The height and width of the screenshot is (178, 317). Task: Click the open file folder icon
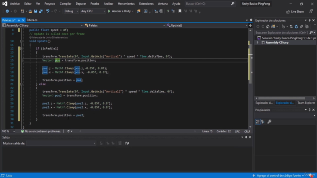(30, 11)
